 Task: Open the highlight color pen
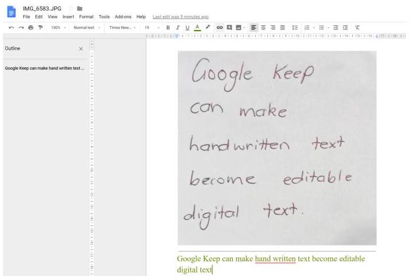208,27
